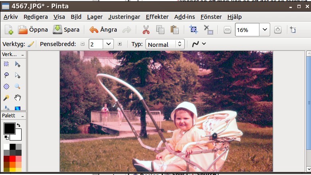Select the Magic Wand tool
The width and height of the screenshot is (311, 175).
click(6, 98)
